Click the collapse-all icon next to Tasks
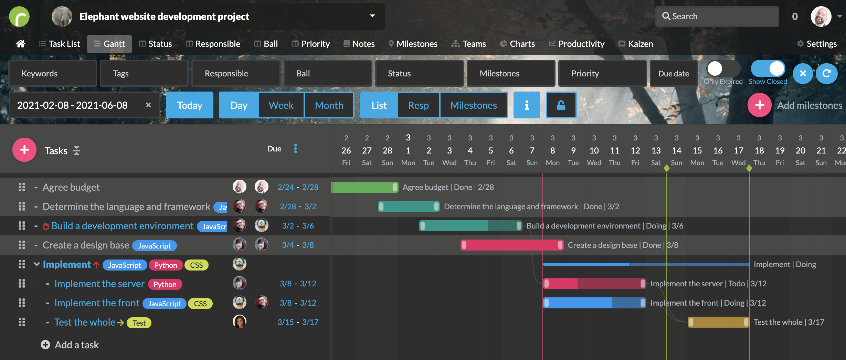 pos(76,150)
